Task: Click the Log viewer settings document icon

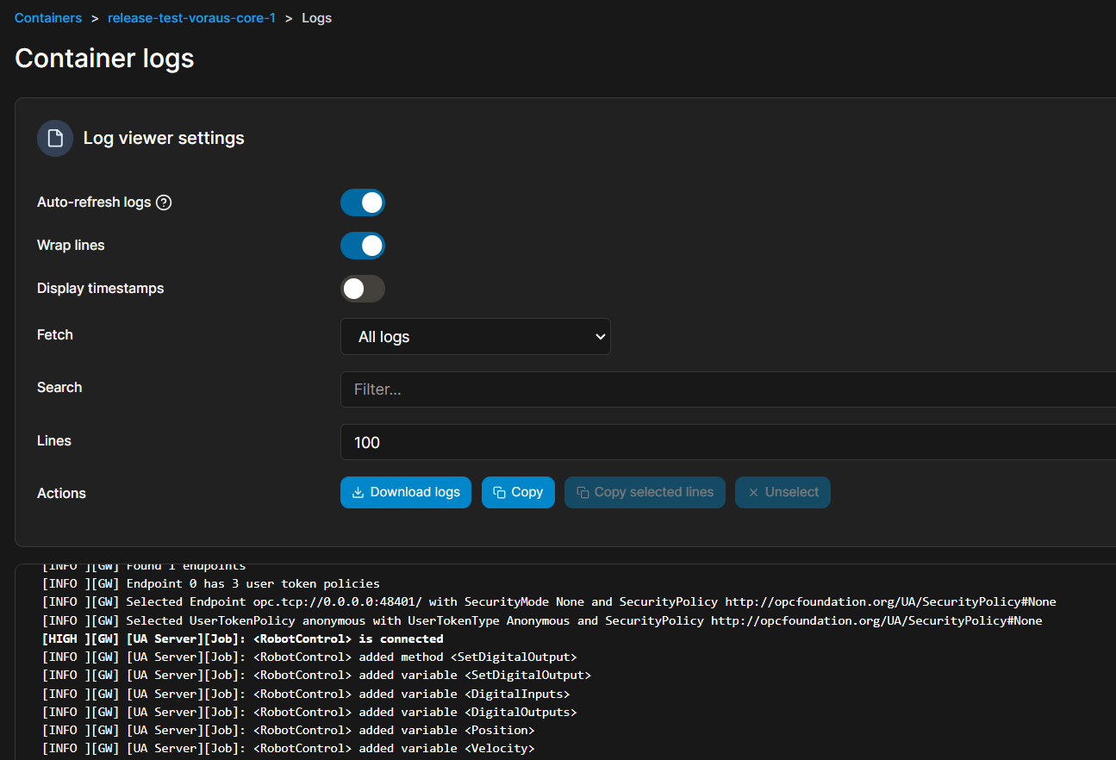Action: click(x=55, y=139)
